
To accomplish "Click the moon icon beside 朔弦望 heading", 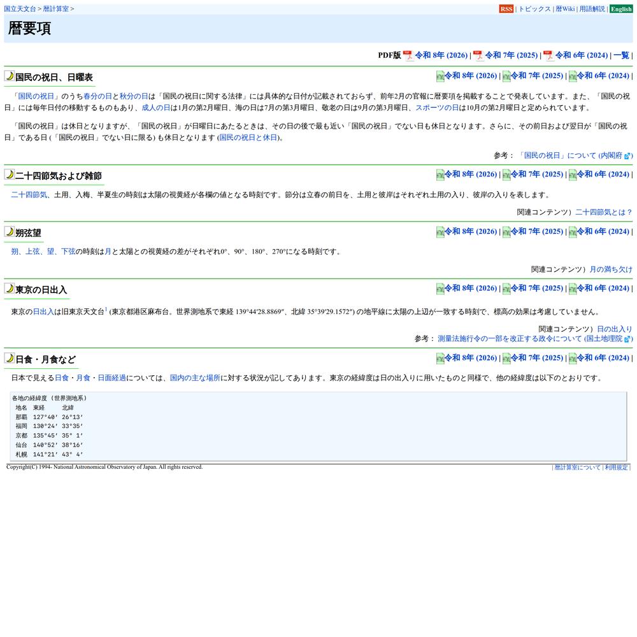I will tap(10, 232).
